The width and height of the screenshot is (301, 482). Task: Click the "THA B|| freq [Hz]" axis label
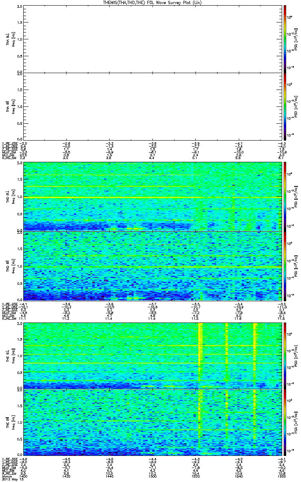click(x=10, y=106)
